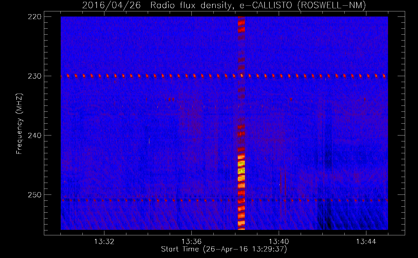Click the frequency tick label '230'
Viewport: 418px width, 258px height.
coord(35,76)
